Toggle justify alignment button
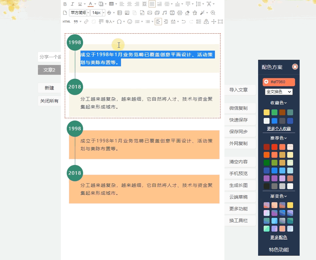Viewport: 316px width, 260px height. pos(152,4)
